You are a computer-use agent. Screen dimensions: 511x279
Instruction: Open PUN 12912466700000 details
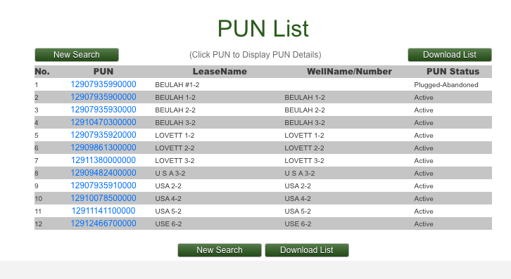[x=103, y=224]
